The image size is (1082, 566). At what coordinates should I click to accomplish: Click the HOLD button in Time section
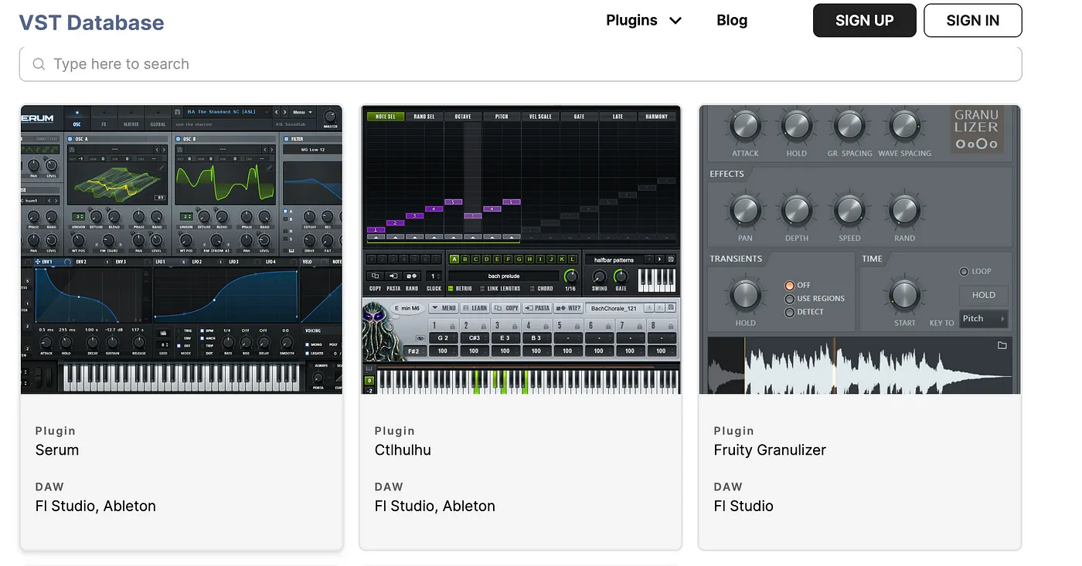coord(984,295)
